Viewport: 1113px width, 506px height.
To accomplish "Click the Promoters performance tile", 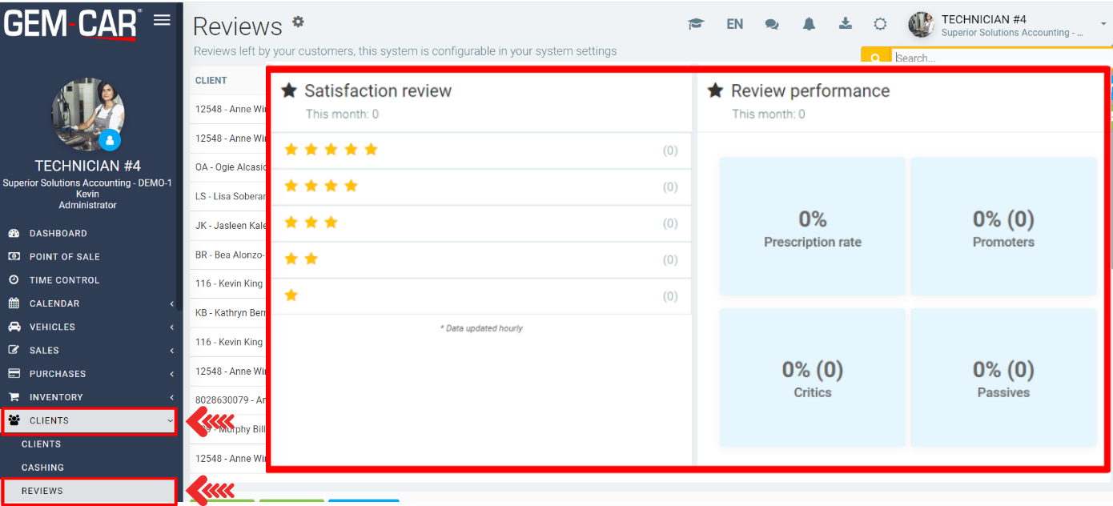I will [1003, 227].
